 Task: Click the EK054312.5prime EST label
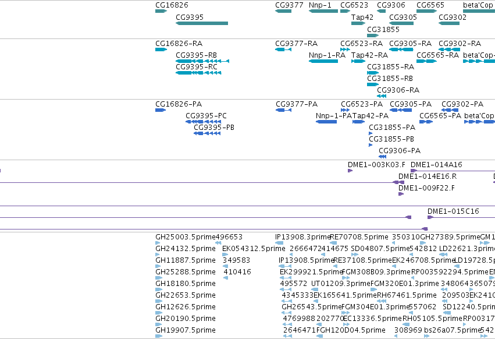(254, 249)
